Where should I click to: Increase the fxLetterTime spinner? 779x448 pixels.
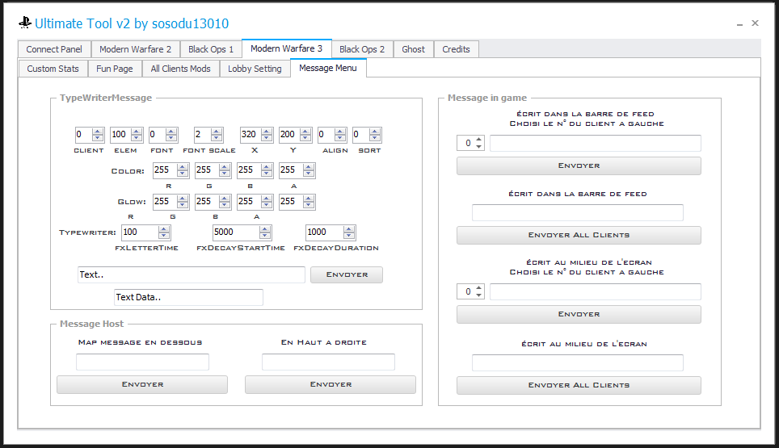[164, 229]
